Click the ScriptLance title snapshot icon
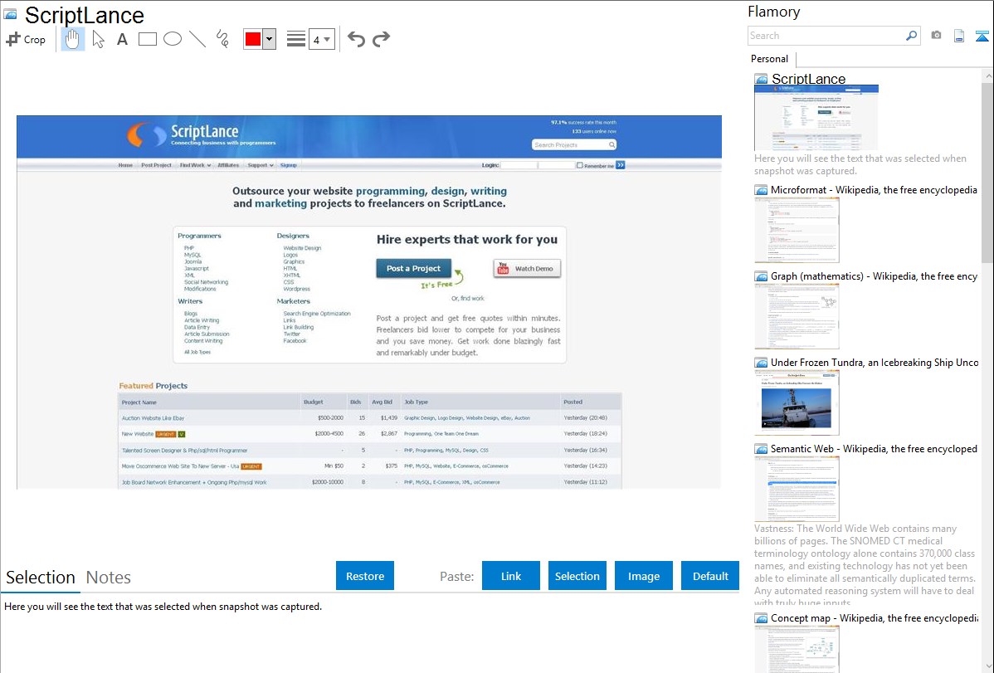 pyautogui.click(x=11, y=14)
